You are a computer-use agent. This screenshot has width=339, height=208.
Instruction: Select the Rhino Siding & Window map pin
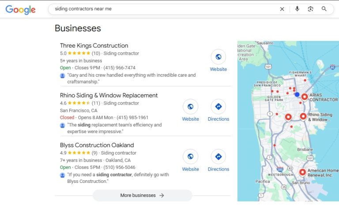[303, 117]
